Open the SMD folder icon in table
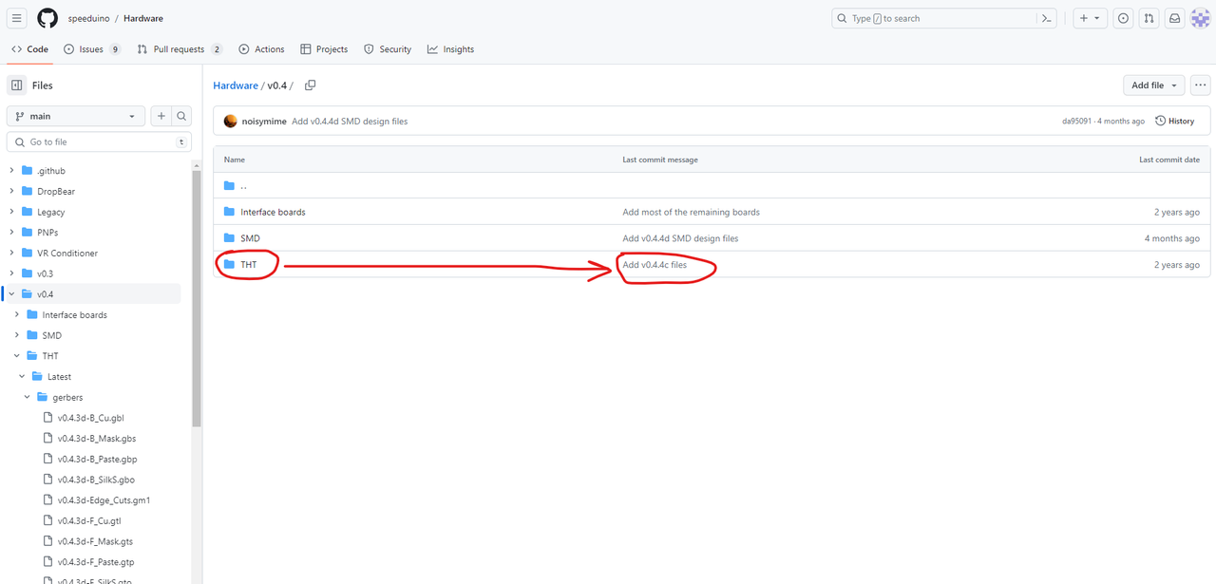Image resolution: width=1216 pixels, height=584 pixels. point(229,238)
